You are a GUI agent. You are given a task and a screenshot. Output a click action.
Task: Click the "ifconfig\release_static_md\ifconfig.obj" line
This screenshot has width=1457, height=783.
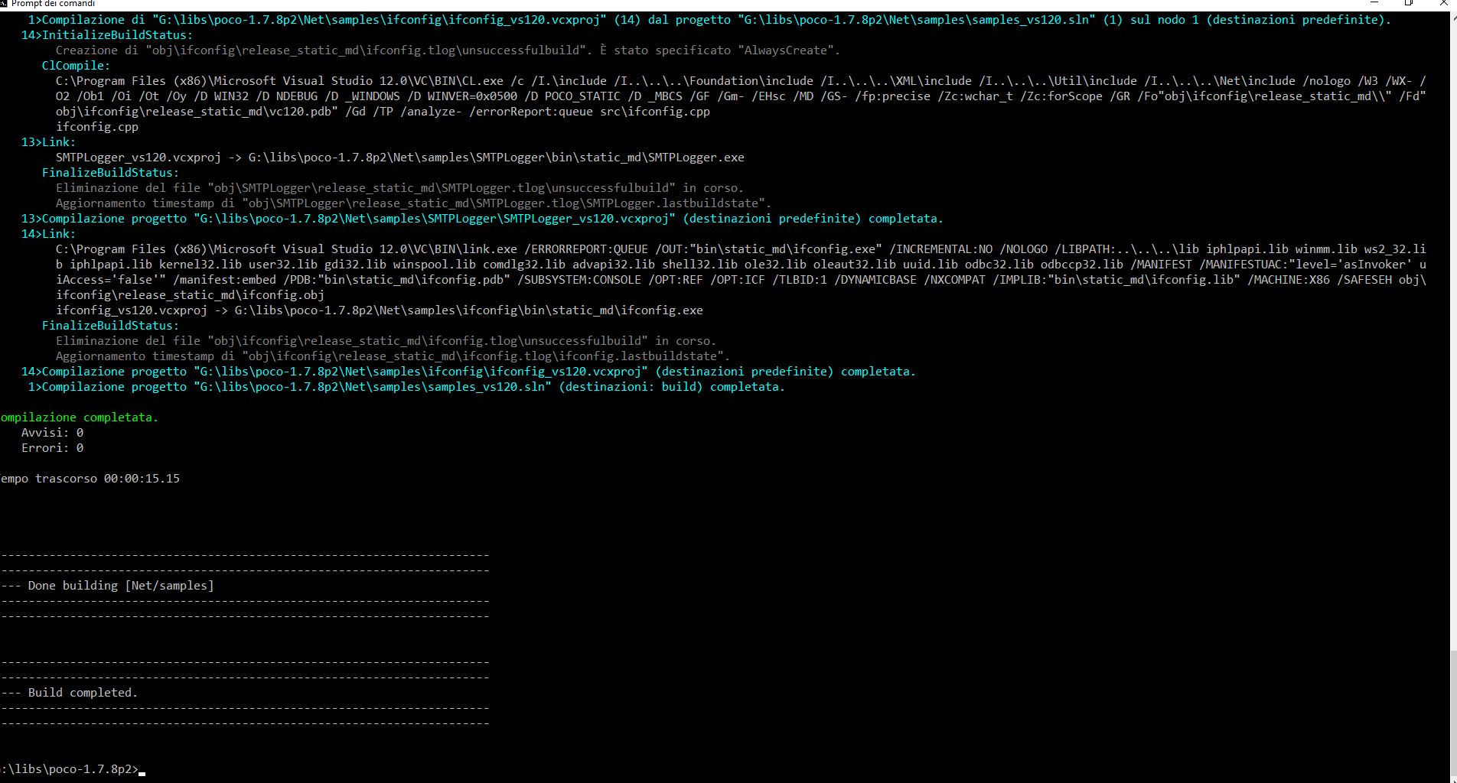[x=190, y=295]
